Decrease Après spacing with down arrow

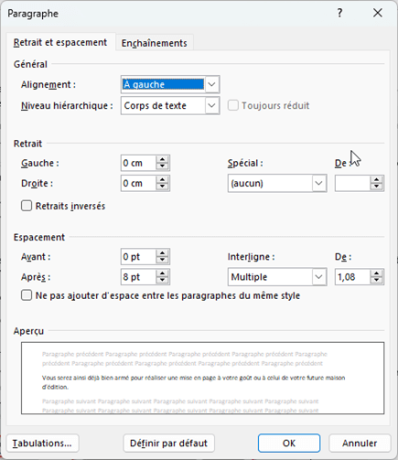pos(163,281)
